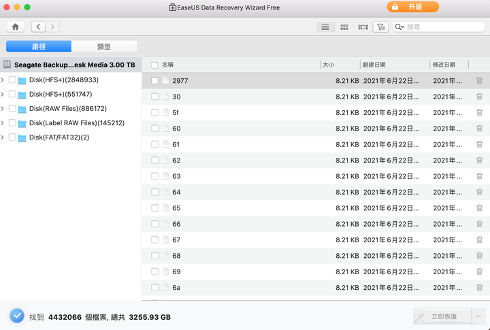Click the trash icon for file 66

pos(479,224)
